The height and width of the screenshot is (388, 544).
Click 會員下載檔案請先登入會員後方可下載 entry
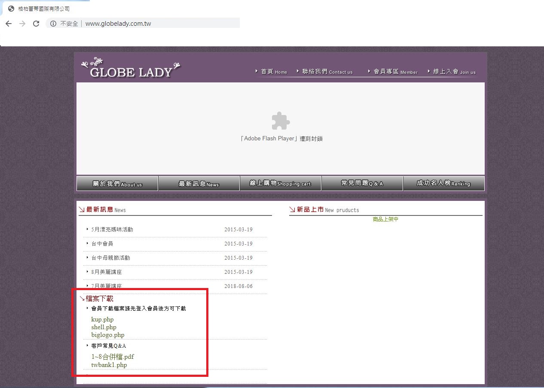click(138, 309)
